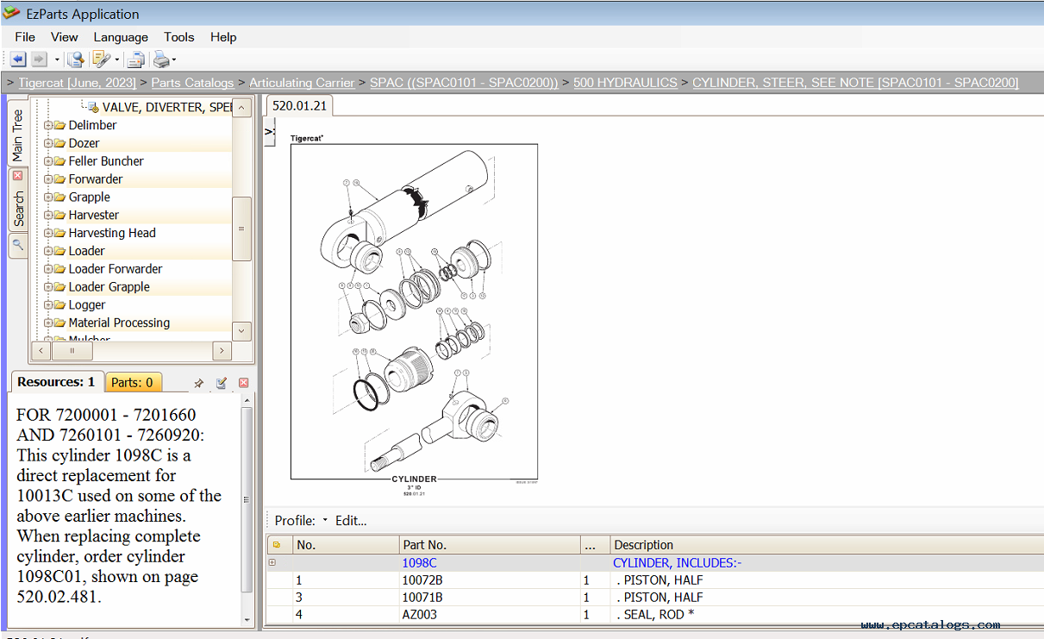1044x639 pixels.
Task: Select the Search vertical tab
Action: 18,210
